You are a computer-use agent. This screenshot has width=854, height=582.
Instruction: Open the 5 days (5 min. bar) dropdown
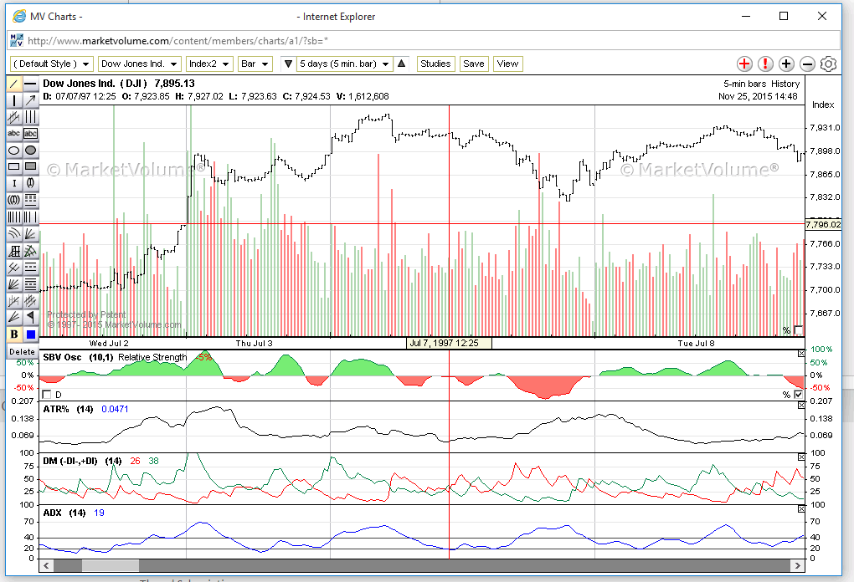pos(345,64)
